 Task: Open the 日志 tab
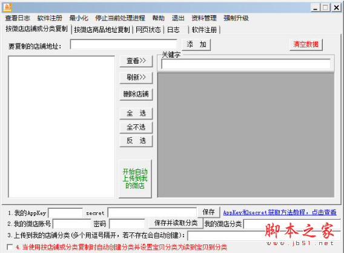pyautogui.click(x=176, y=30)
